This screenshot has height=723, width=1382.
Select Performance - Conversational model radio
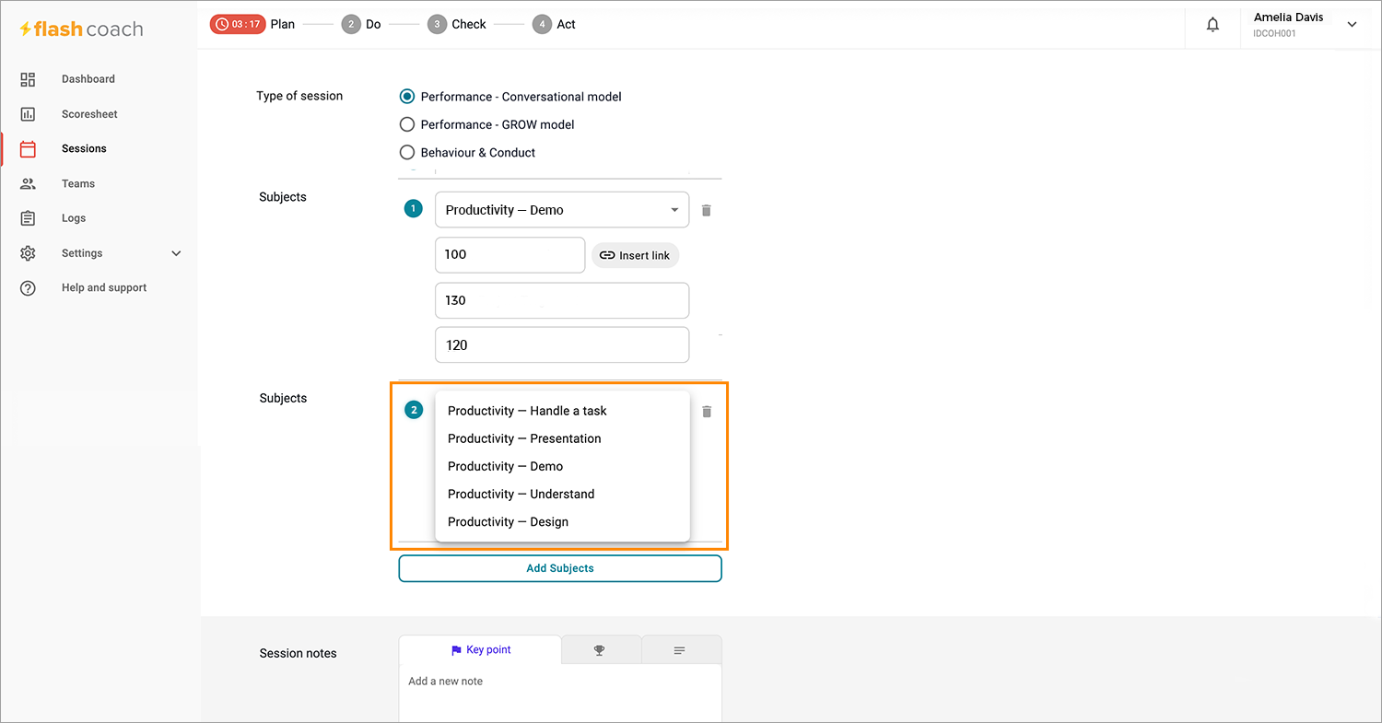click(x=407, y=96)
